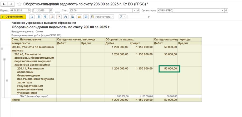This screenshot has height=117, width=242.
Task: Open the find (magnifier) tool
Action: [x=32, y=17]
